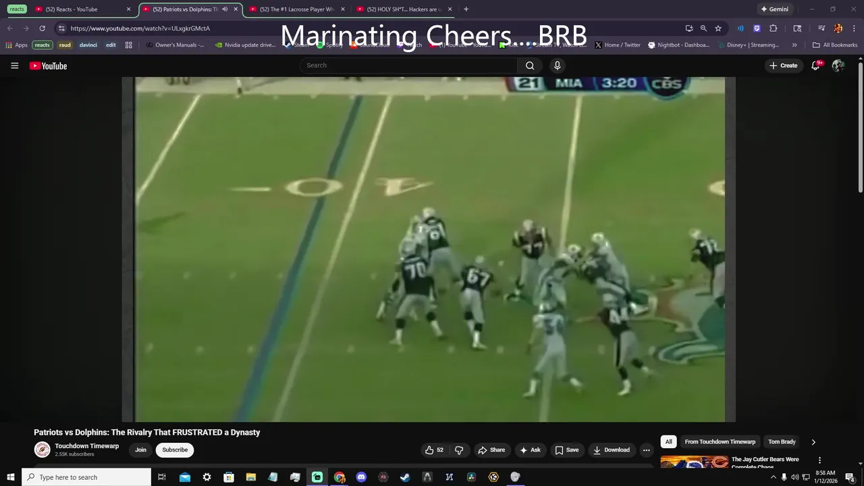Open Chrome profile avatar in toolbar
Image resolution: width=864 pixels, height=486 pixels.
838,28
